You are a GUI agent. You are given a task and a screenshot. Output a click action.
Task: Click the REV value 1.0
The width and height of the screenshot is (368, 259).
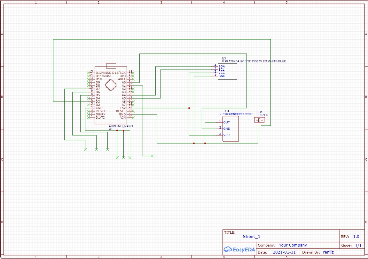point(356,237)
